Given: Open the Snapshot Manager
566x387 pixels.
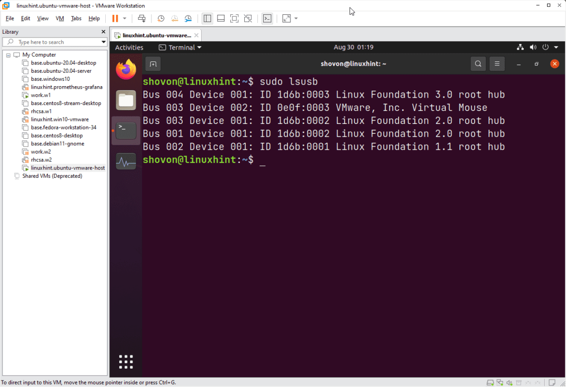Looking at the screenshot, I should 188,18.
